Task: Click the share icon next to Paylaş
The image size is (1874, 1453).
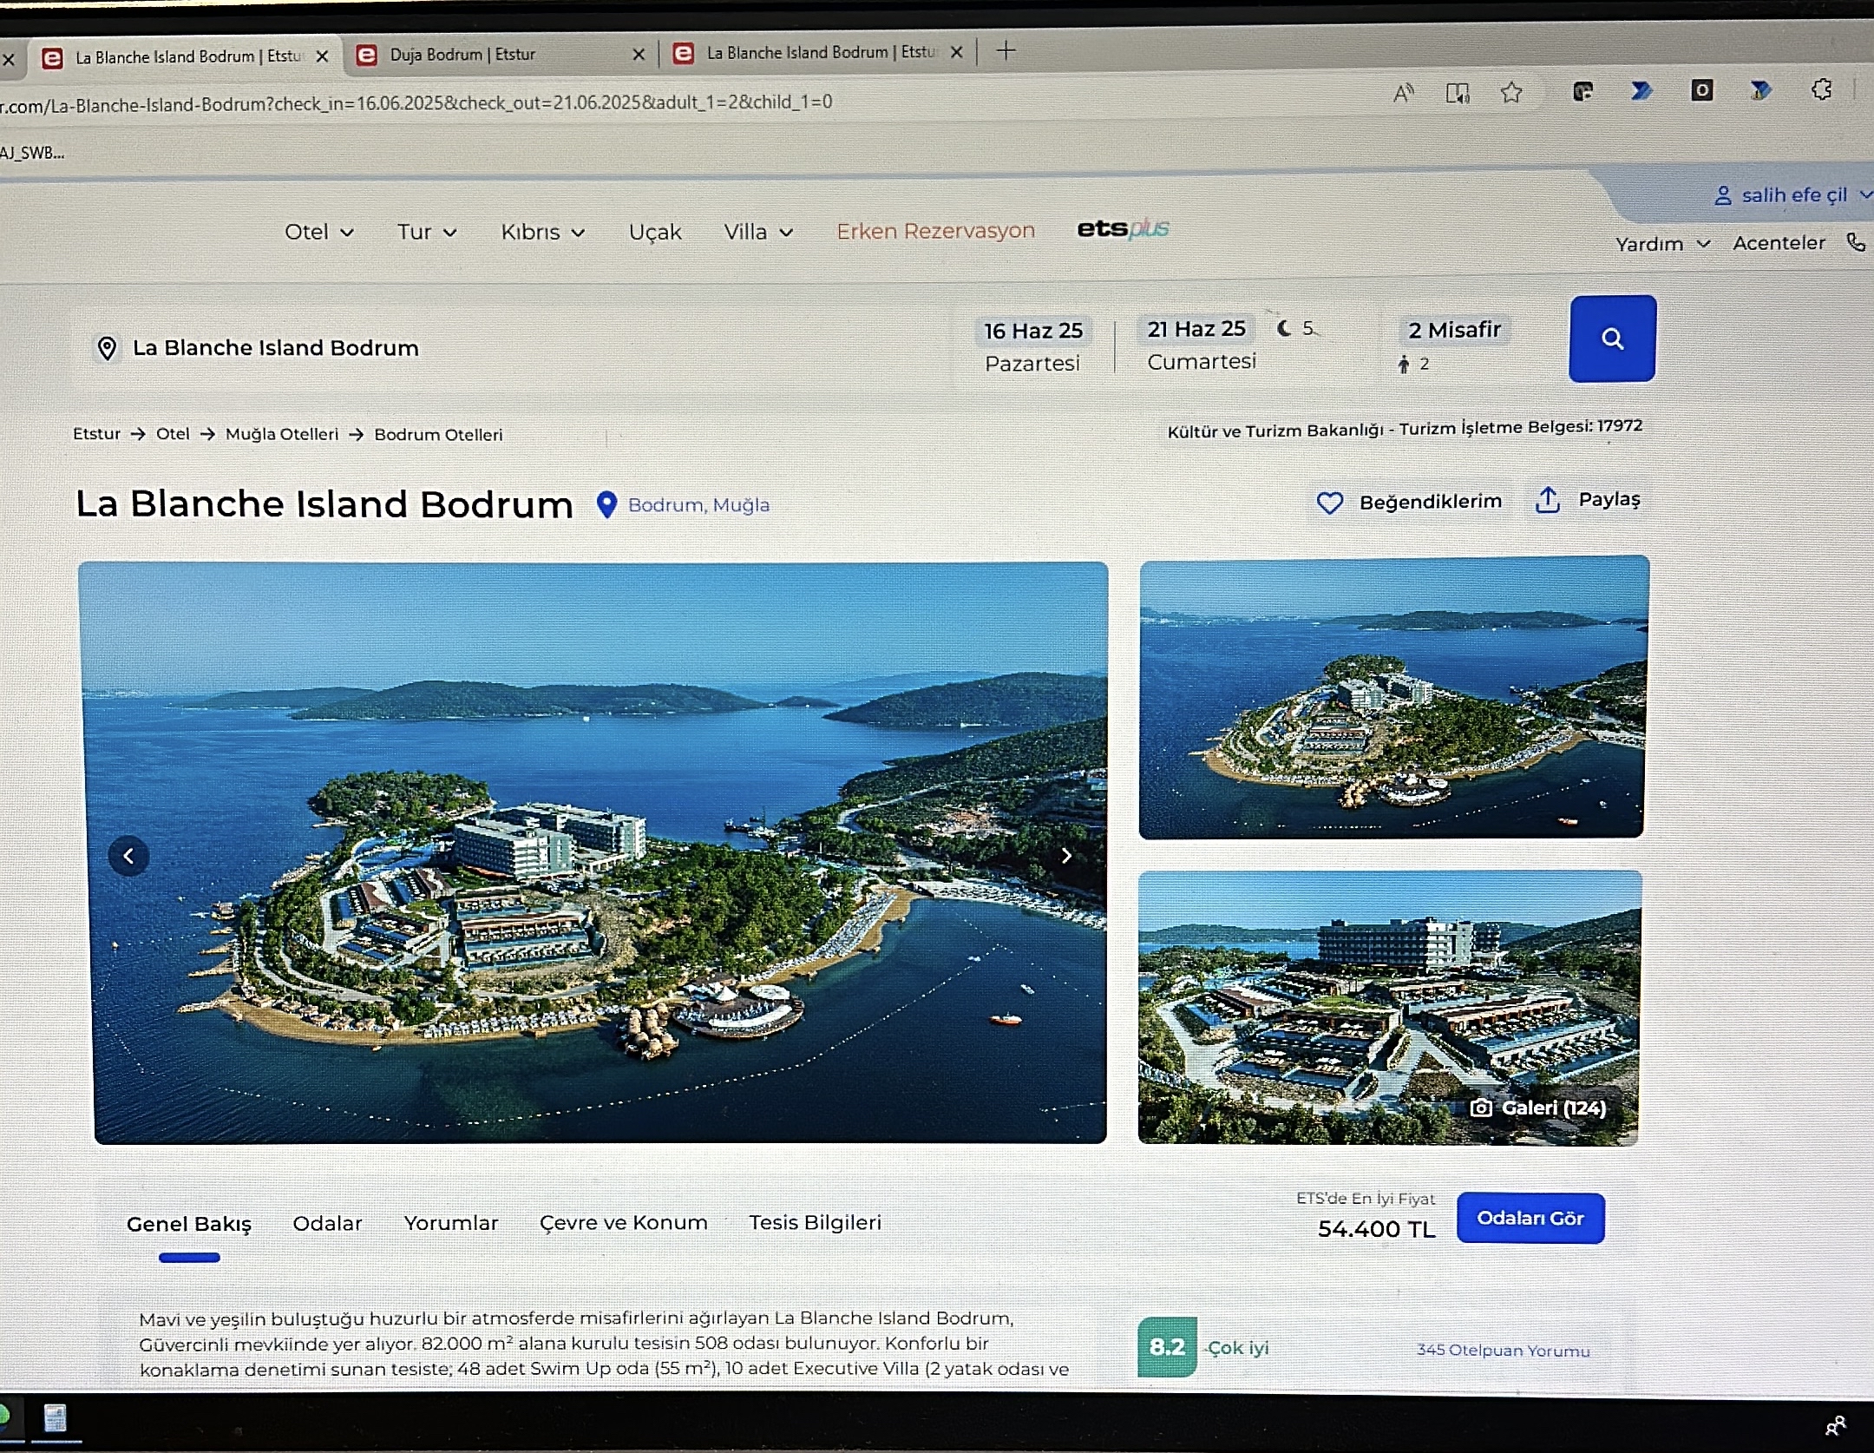Action: 1548,500
